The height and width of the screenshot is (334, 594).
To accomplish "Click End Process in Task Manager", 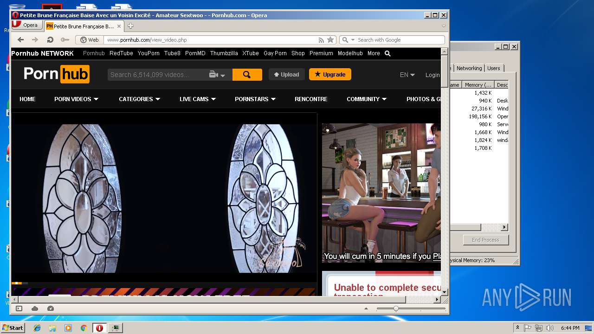I will click(x=485, y=240).
